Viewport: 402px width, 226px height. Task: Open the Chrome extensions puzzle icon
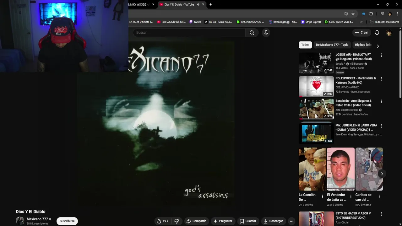pyautogui.click(x=371, y=14)
